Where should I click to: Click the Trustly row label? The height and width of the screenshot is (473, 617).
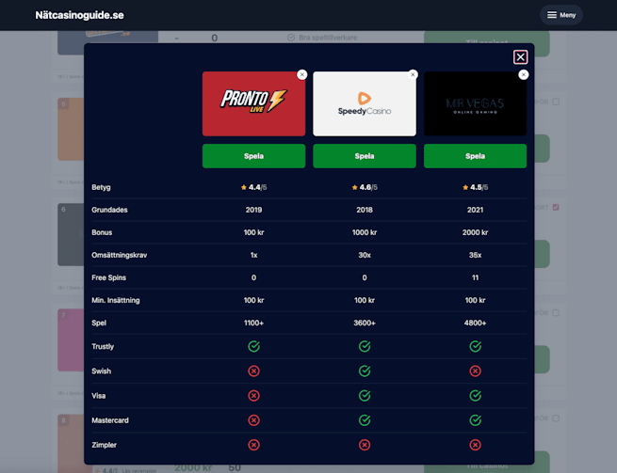coord(103,346)
